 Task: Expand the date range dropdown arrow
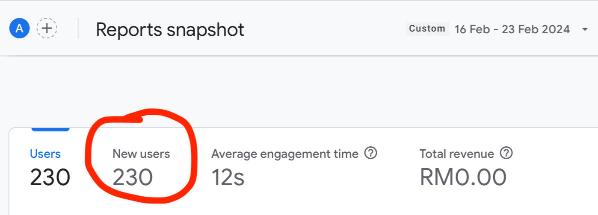point(585,29)
